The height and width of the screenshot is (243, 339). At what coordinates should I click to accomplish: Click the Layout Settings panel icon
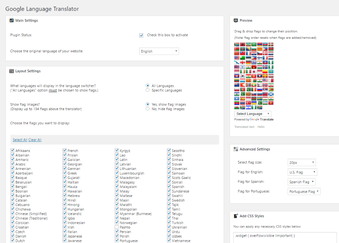12,71
